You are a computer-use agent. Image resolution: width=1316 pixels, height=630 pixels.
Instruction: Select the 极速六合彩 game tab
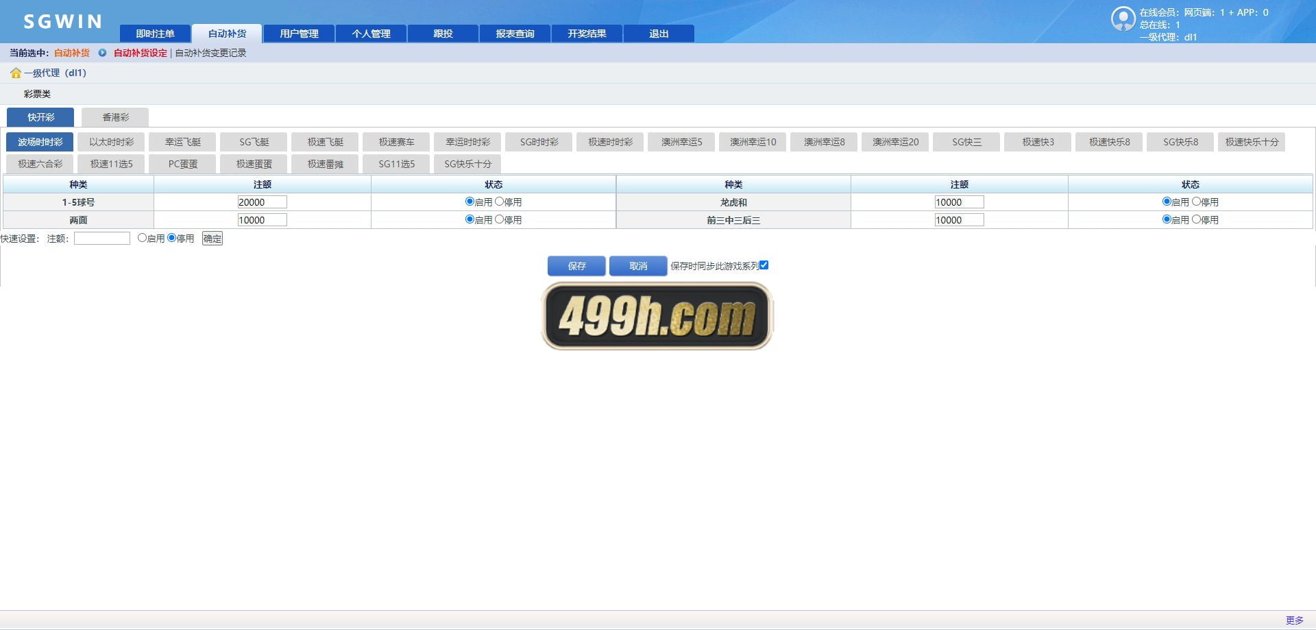pyautogui.click(x=40, y=164)
